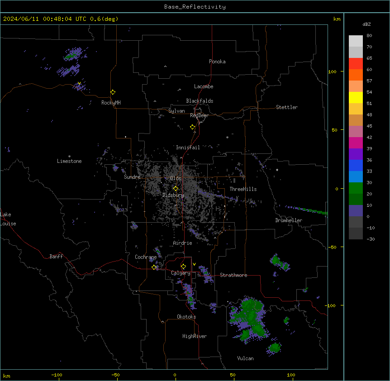Viewport: 390px width, 381px height.
Task: Click the Lacombe city label
Action: (204, 86)
